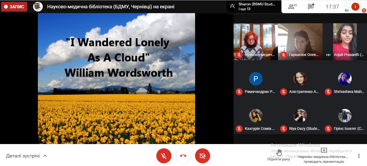The image size is (367, 166).
Task: Click the presenter's library avatar icon
Action: pos(38,7)
